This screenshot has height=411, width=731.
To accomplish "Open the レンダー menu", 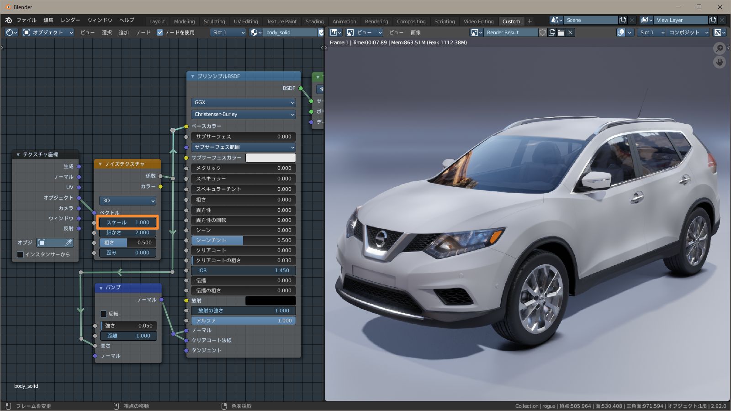I will [x=70, y=20].
